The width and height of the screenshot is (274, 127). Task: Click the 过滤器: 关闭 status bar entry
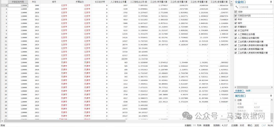tap(237, 125)
